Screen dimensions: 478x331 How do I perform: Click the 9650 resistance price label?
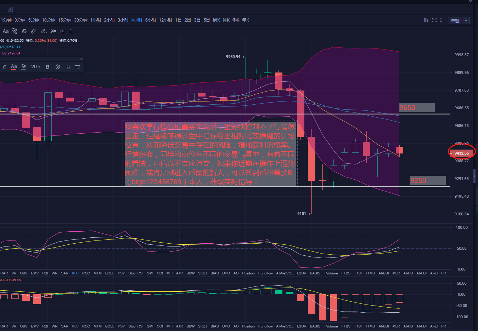coord(417,108)
